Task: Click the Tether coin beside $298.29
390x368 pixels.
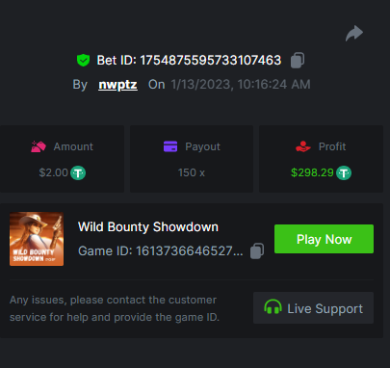Action: (x=344, y=173)
